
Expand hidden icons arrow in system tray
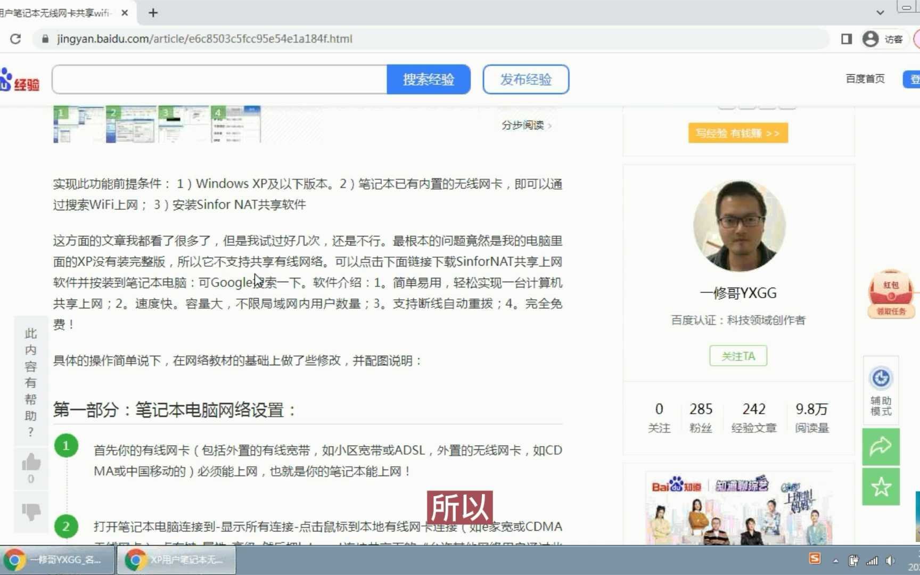pos(835,560)
